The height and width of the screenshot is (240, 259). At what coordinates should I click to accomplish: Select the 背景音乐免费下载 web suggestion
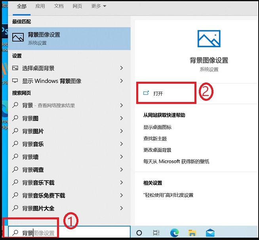tap(69, 196)
